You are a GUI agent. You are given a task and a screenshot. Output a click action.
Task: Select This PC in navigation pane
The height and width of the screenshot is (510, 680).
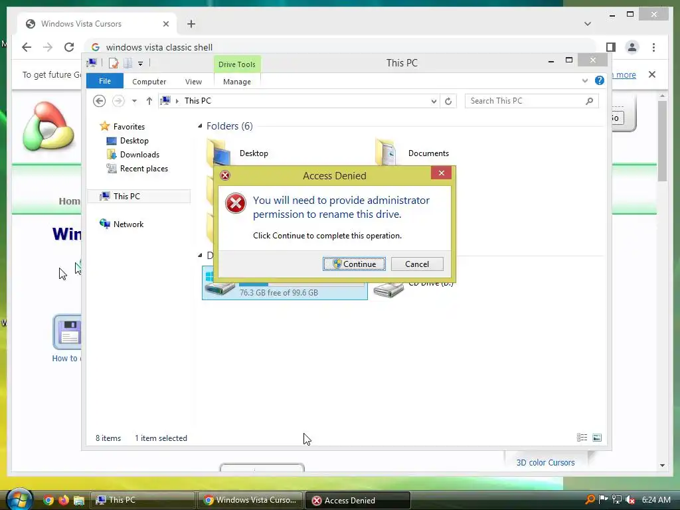point(139,196)
